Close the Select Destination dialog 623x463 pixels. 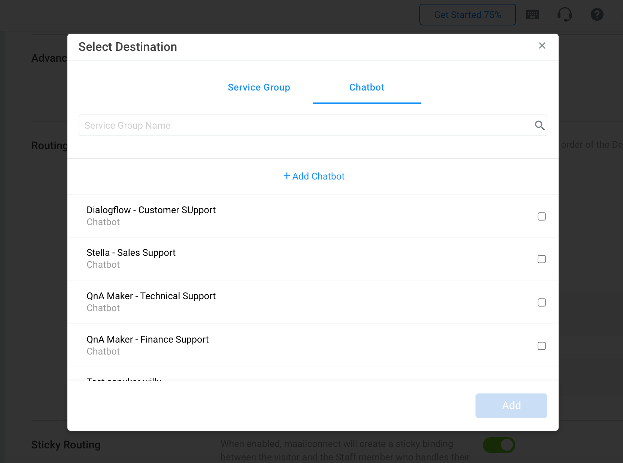click(542, 46)
